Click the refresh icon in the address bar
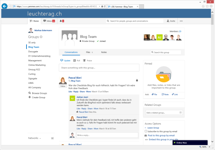Image resolution: width=215 pixels, height=150 pixels. pyautogui.click(x=105, y=6)
